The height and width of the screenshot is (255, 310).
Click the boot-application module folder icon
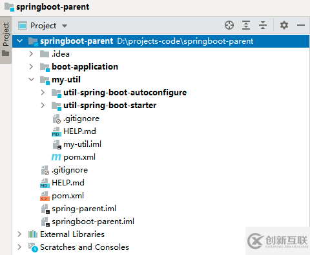pyautogui.click(x=45, y=67)
